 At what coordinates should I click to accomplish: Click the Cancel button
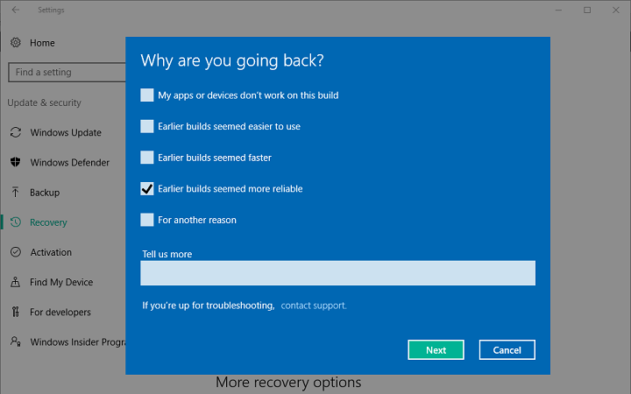click(507, 349)
